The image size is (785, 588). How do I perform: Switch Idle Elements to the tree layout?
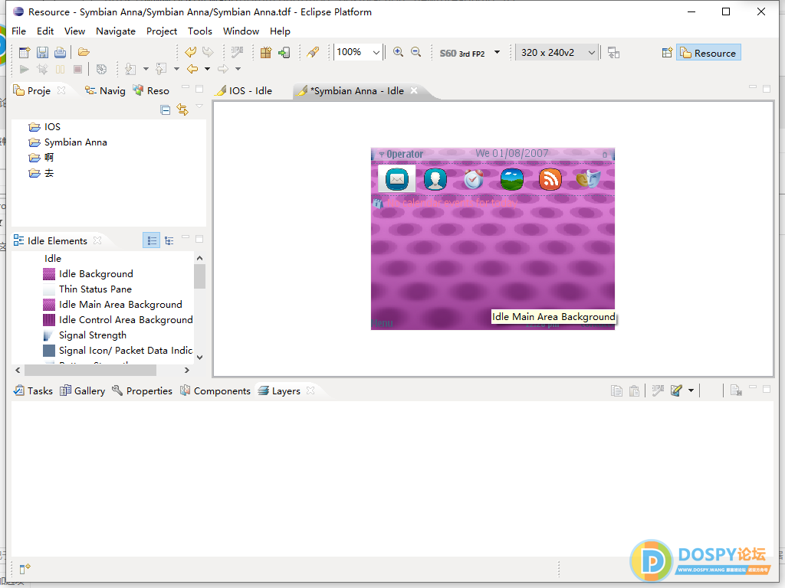tap(169, 241)
